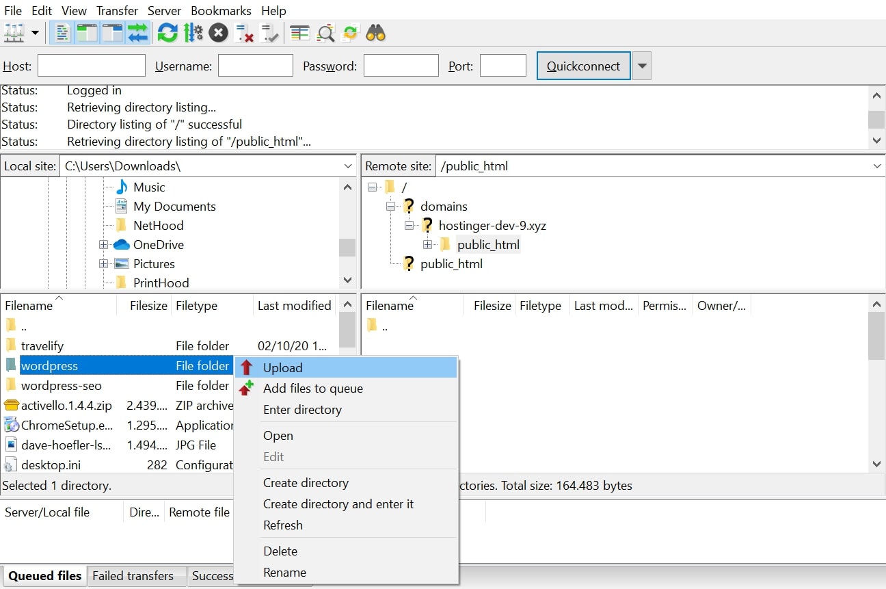Expand the Pictures tree node
Screen dimensions: 886x589
click(104, 263)
